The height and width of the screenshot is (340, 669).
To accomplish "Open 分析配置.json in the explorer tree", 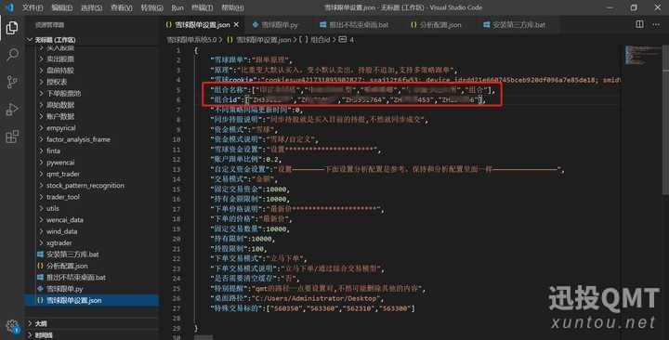I will click(67, 267).
